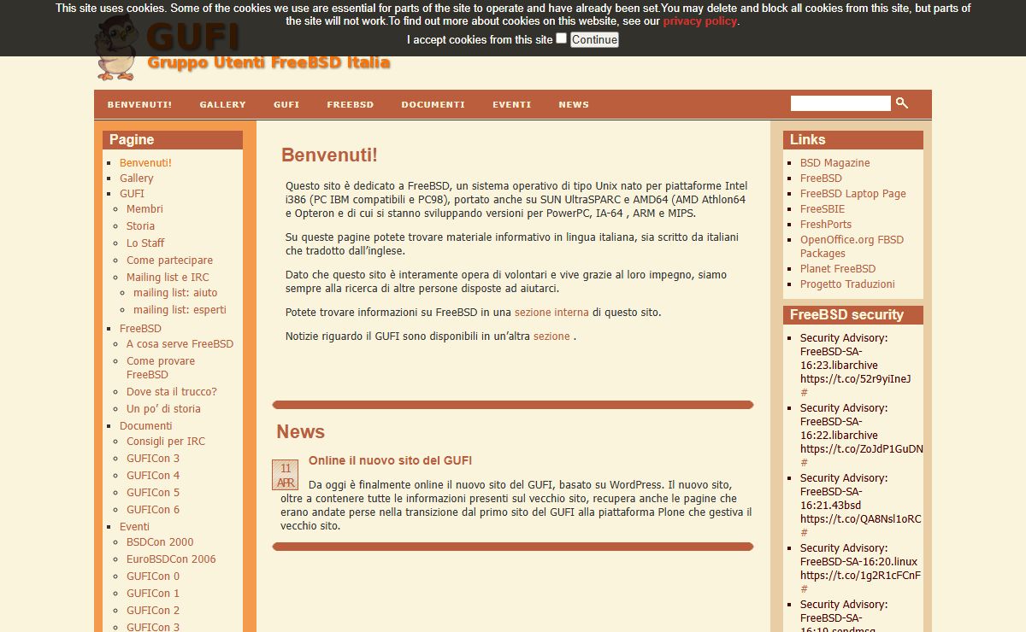Viewport: 1026px width, 632px height.
Task: Go to the Storia page
Action: point(140,226)
